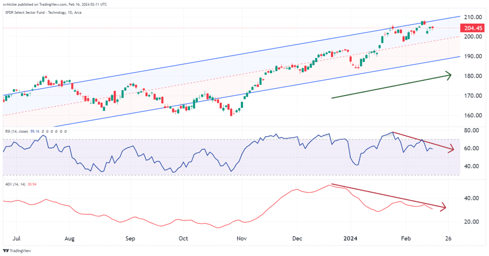The height and width of the screenshot is (256, 489).
Task: Click the Nov label on time axis
Action: [241, 238]
